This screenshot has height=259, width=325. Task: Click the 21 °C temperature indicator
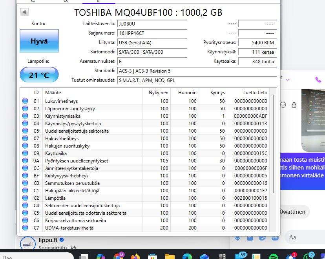(x=39, y=75)
